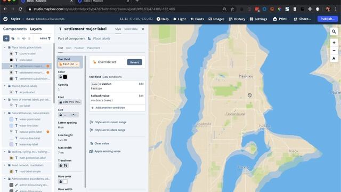Viewport: 341px width, 192px height.
Task: Click the browser reload icon
Action: (20, 9)
